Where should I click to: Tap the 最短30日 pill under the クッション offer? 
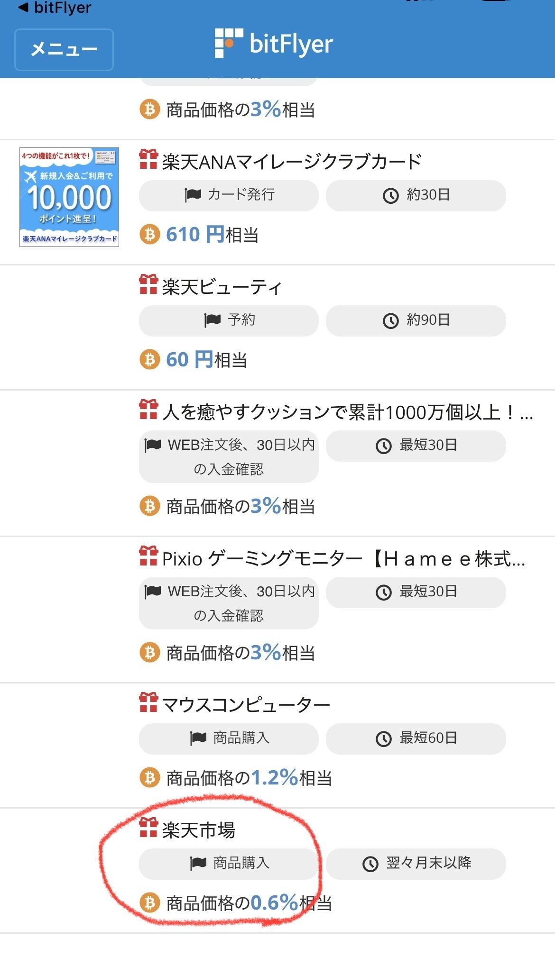[416, 445]
